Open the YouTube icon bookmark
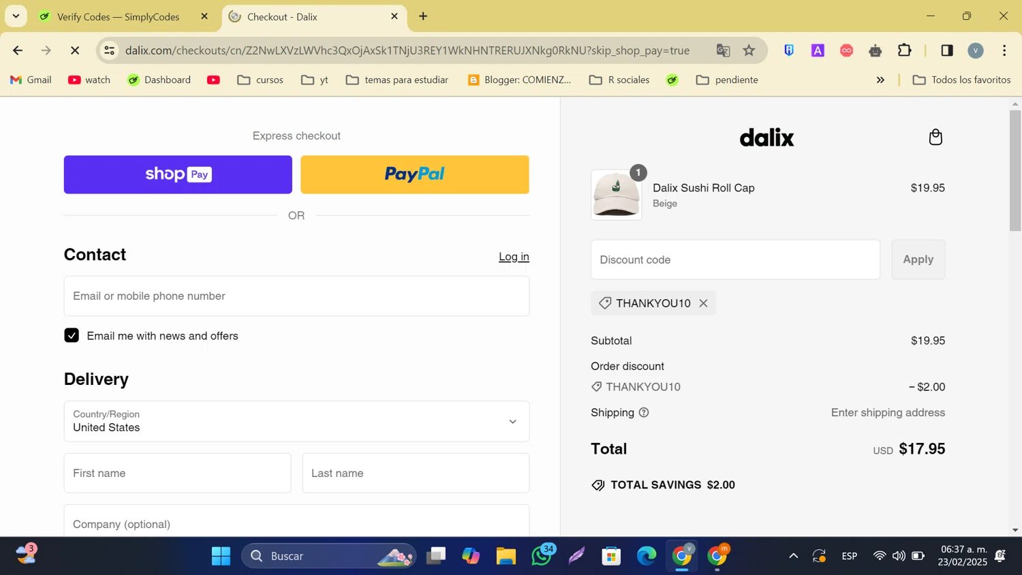The height and width of the screenshot is (575, 1022). (x=213, y=80)
